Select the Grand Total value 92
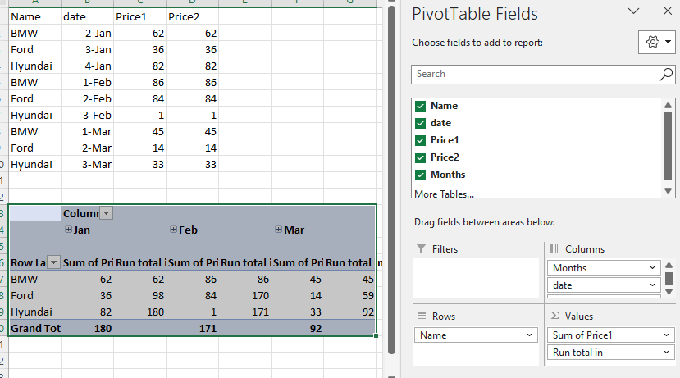Image resolution: width=680 pixels, height=378 pixels. point(297,329)
